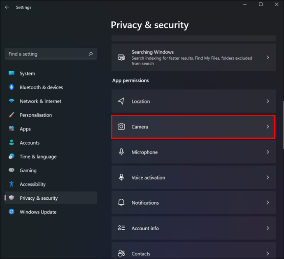Click the Searching Windows icon
This screenshot has width=284, height=259.
pos(121,58)
